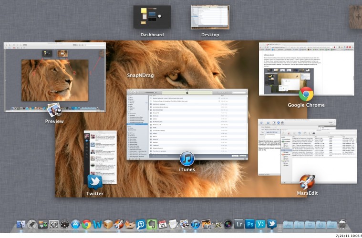
Task: Launch Photoshop (Ps) from the Dock
Action: [x=250, y=224]
